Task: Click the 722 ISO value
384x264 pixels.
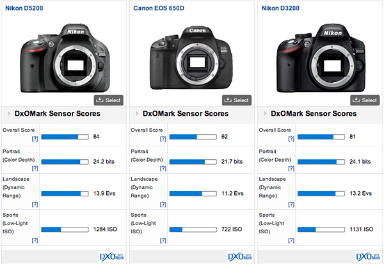Action: coord(232,229)
